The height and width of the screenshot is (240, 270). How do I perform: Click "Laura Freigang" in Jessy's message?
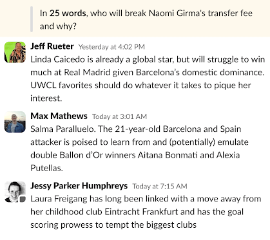pos(59,199)
